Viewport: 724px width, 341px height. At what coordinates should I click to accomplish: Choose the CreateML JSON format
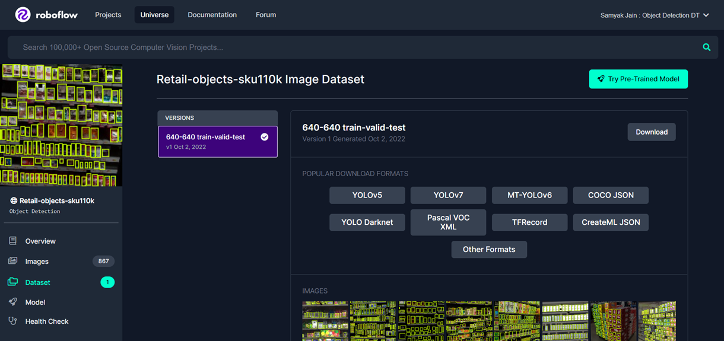pos(611,222)
